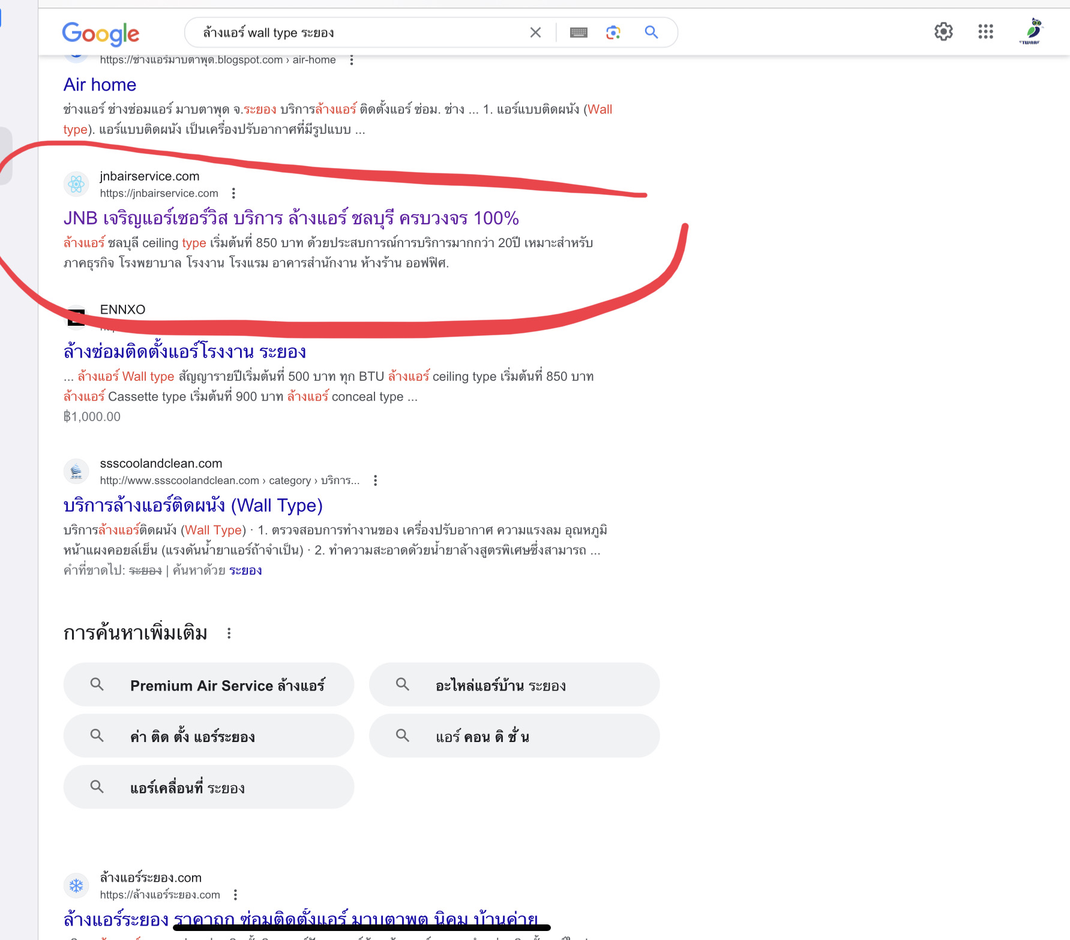This screenshot has height=940, width=1070.
Task: Open options beside การค้นหาเพิ่มเติม heading
Action: pos(229,633)
